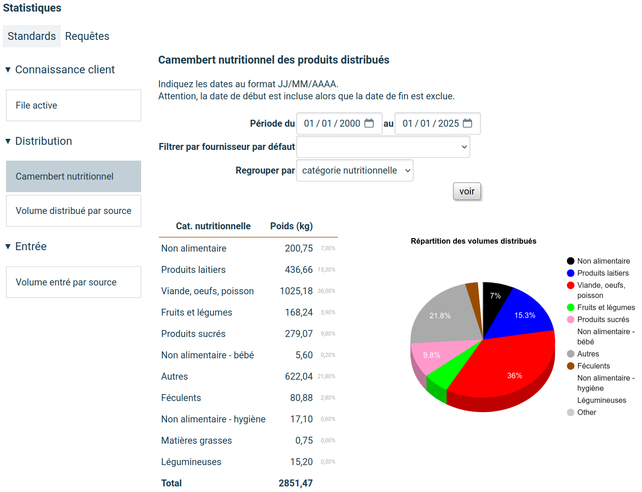Viewport: 642px width, 492px height.
Task: Open the Filtrer par fournisseur dropdown
Action: (x=383, y=147)
